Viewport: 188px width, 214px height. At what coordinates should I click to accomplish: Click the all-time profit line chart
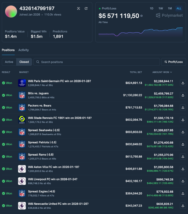pos(140,32)
